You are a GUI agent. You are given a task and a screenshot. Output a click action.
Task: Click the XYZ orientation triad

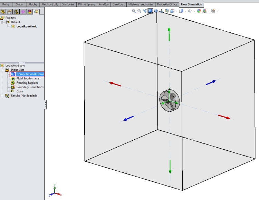point(55,191)
